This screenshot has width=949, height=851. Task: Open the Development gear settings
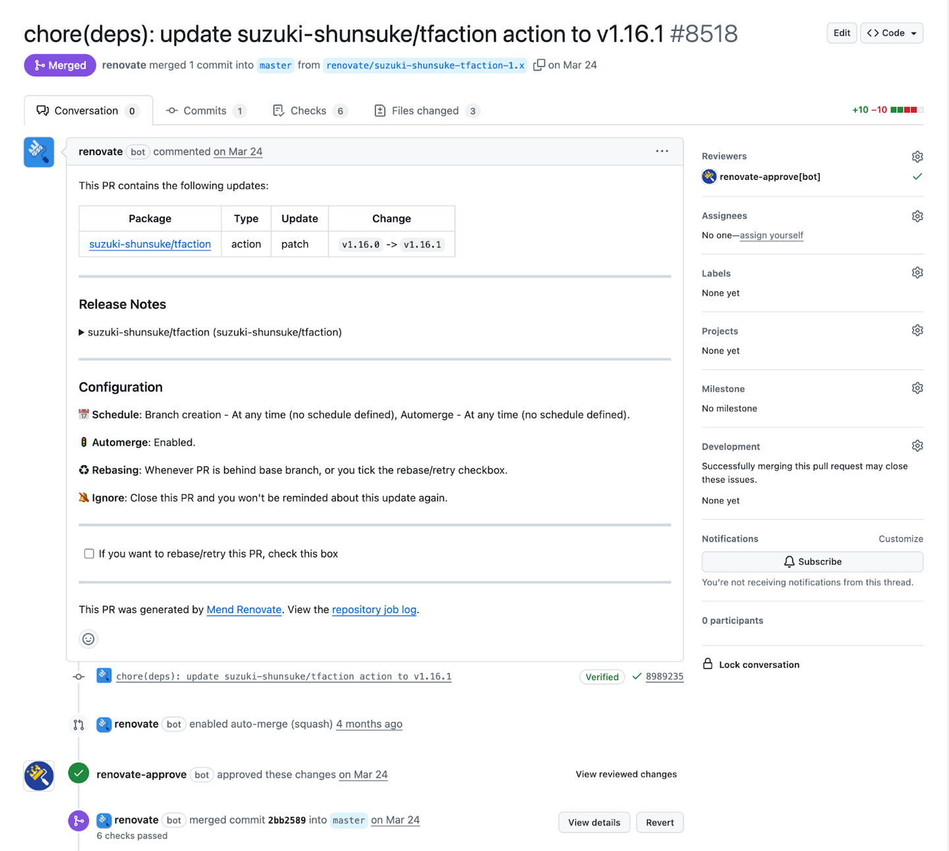(x=917, y=446)
